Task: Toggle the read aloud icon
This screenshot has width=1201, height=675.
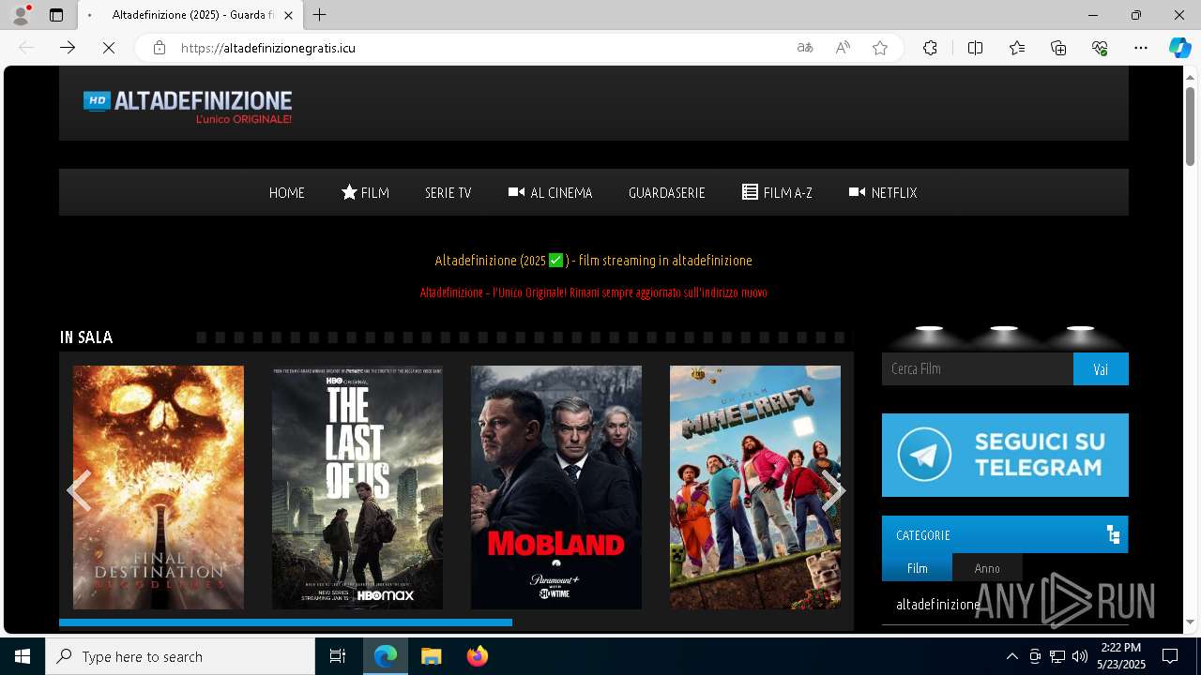Action: pyautogui.click(x=843, y=48)
